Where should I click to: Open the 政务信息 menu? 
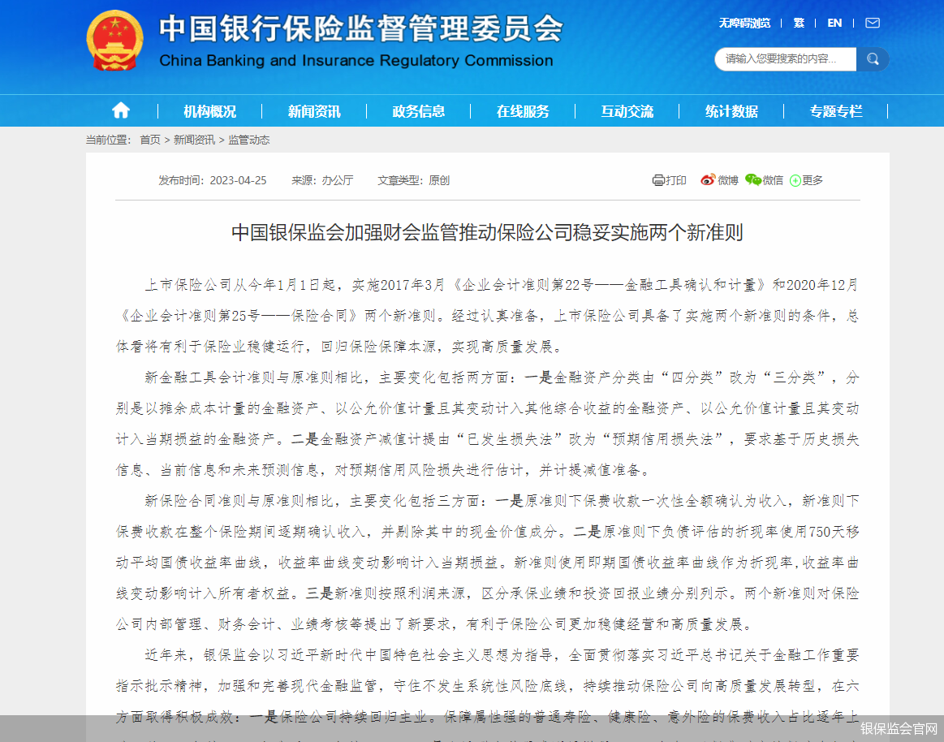[x=419, y=110]
